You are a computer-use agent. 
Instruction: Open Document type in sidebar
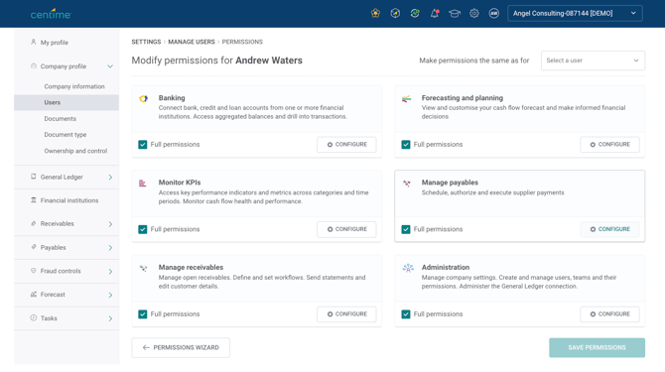66,135
